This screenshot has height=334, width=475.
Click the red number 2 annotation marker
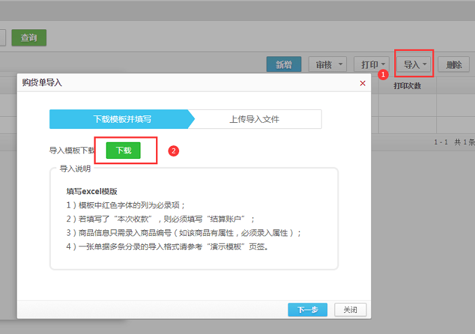point(173,151)
